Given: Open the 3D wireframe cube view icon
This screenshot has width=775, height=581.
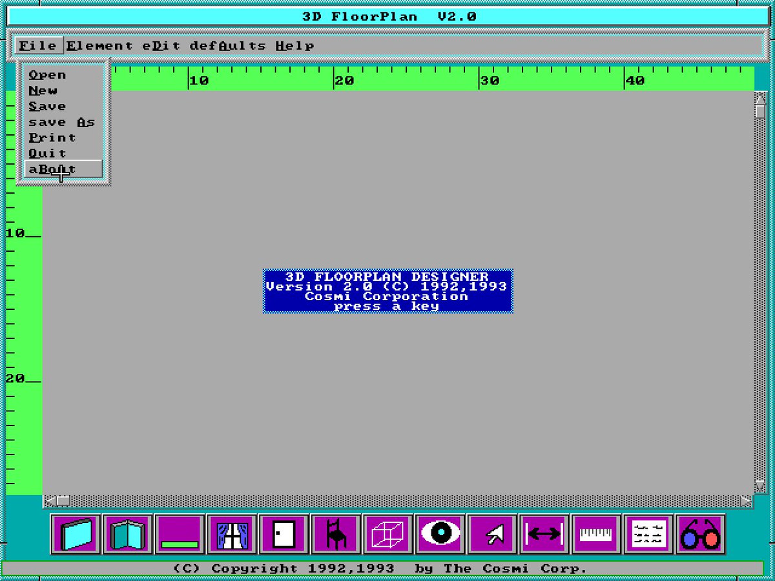Looking at the screenshot, I should click(x=388, y=535).
